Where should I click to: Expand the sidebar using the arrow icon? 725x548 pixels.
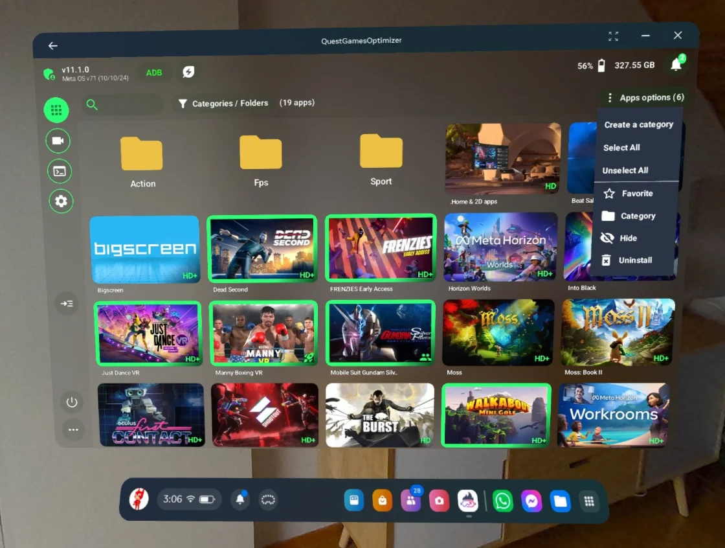point(67,303)
